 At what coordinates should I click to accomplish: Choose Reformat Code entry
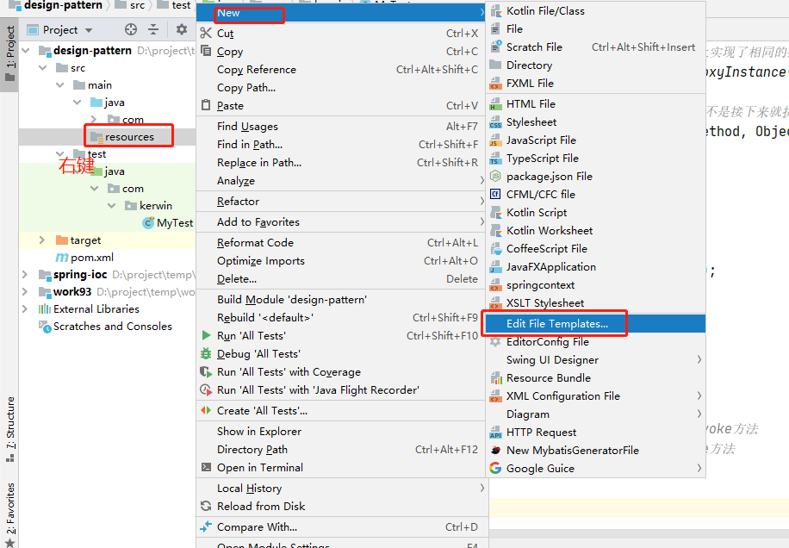click(x=342, y=242)
